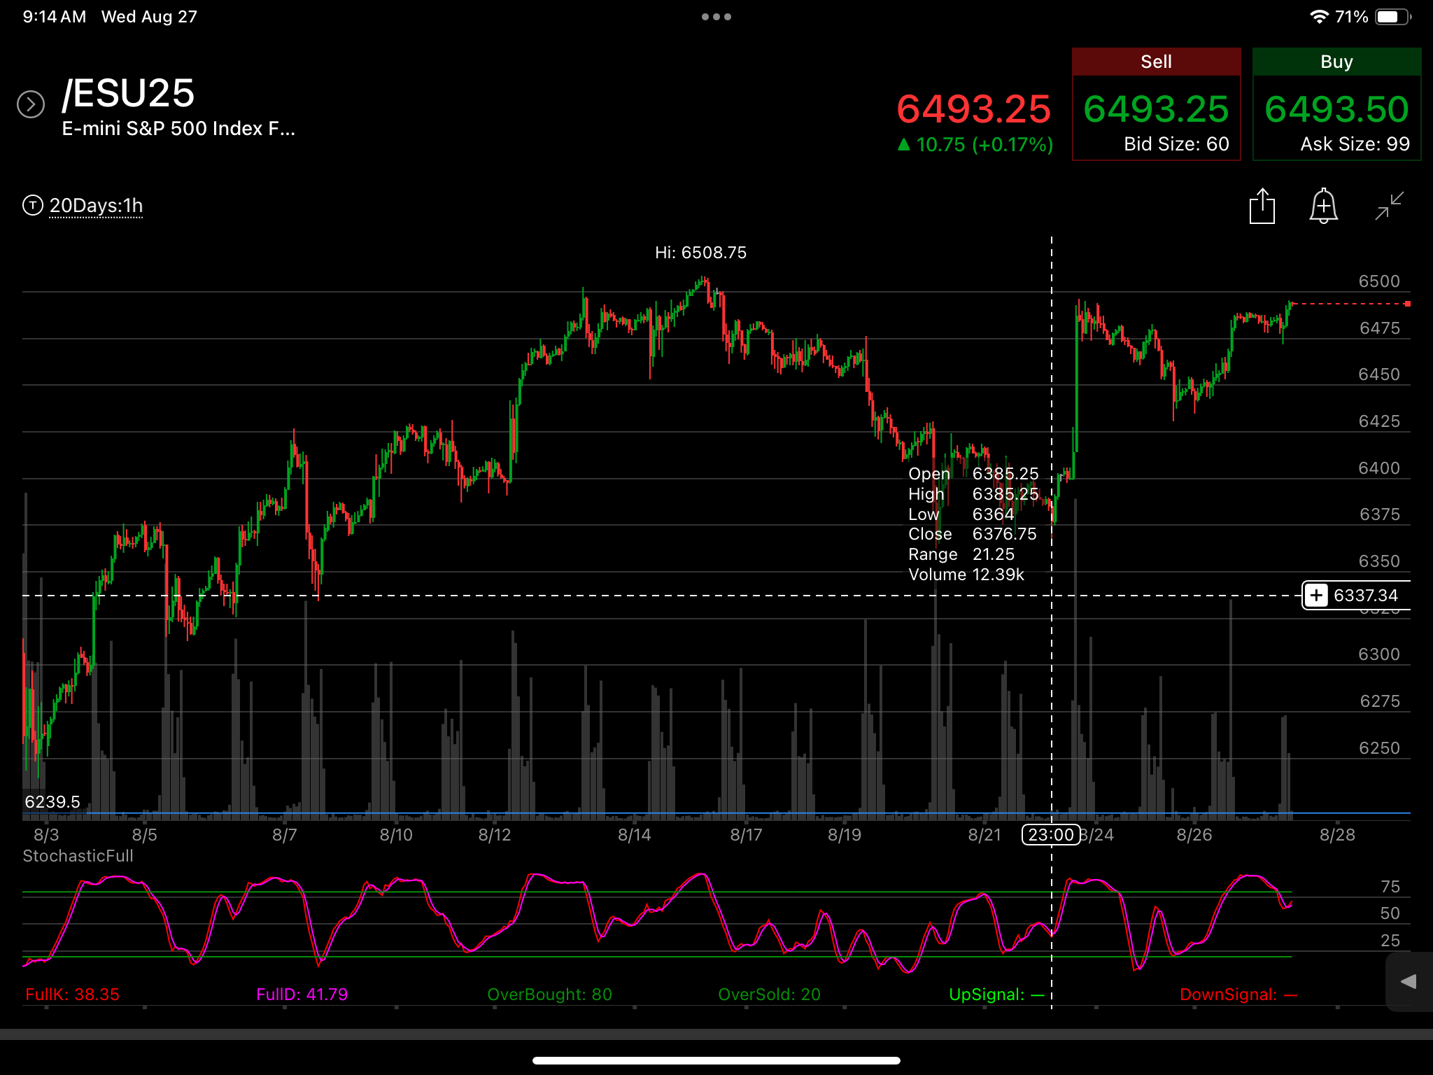Tap the plus icon beside 6337.34
The width and height of the screenshot is (1433, 1075).
tap(1316, 596)
